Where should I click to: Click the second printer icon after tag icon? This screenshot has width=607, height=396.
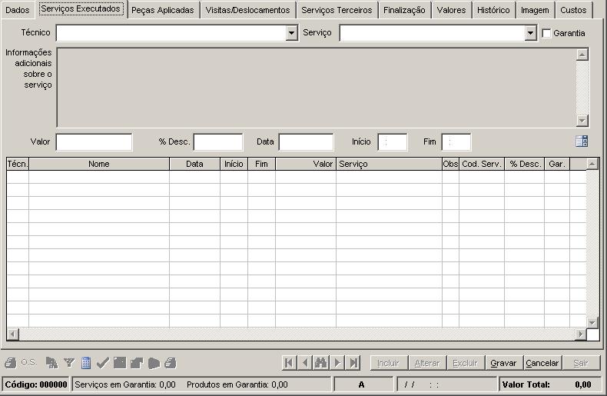point(171,363)
